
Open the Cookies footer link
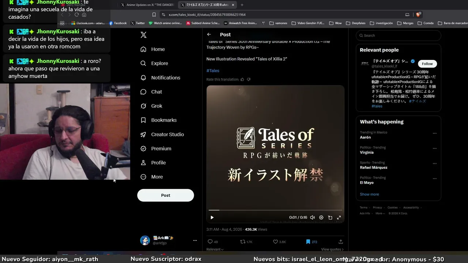click(x=392, y=207)
